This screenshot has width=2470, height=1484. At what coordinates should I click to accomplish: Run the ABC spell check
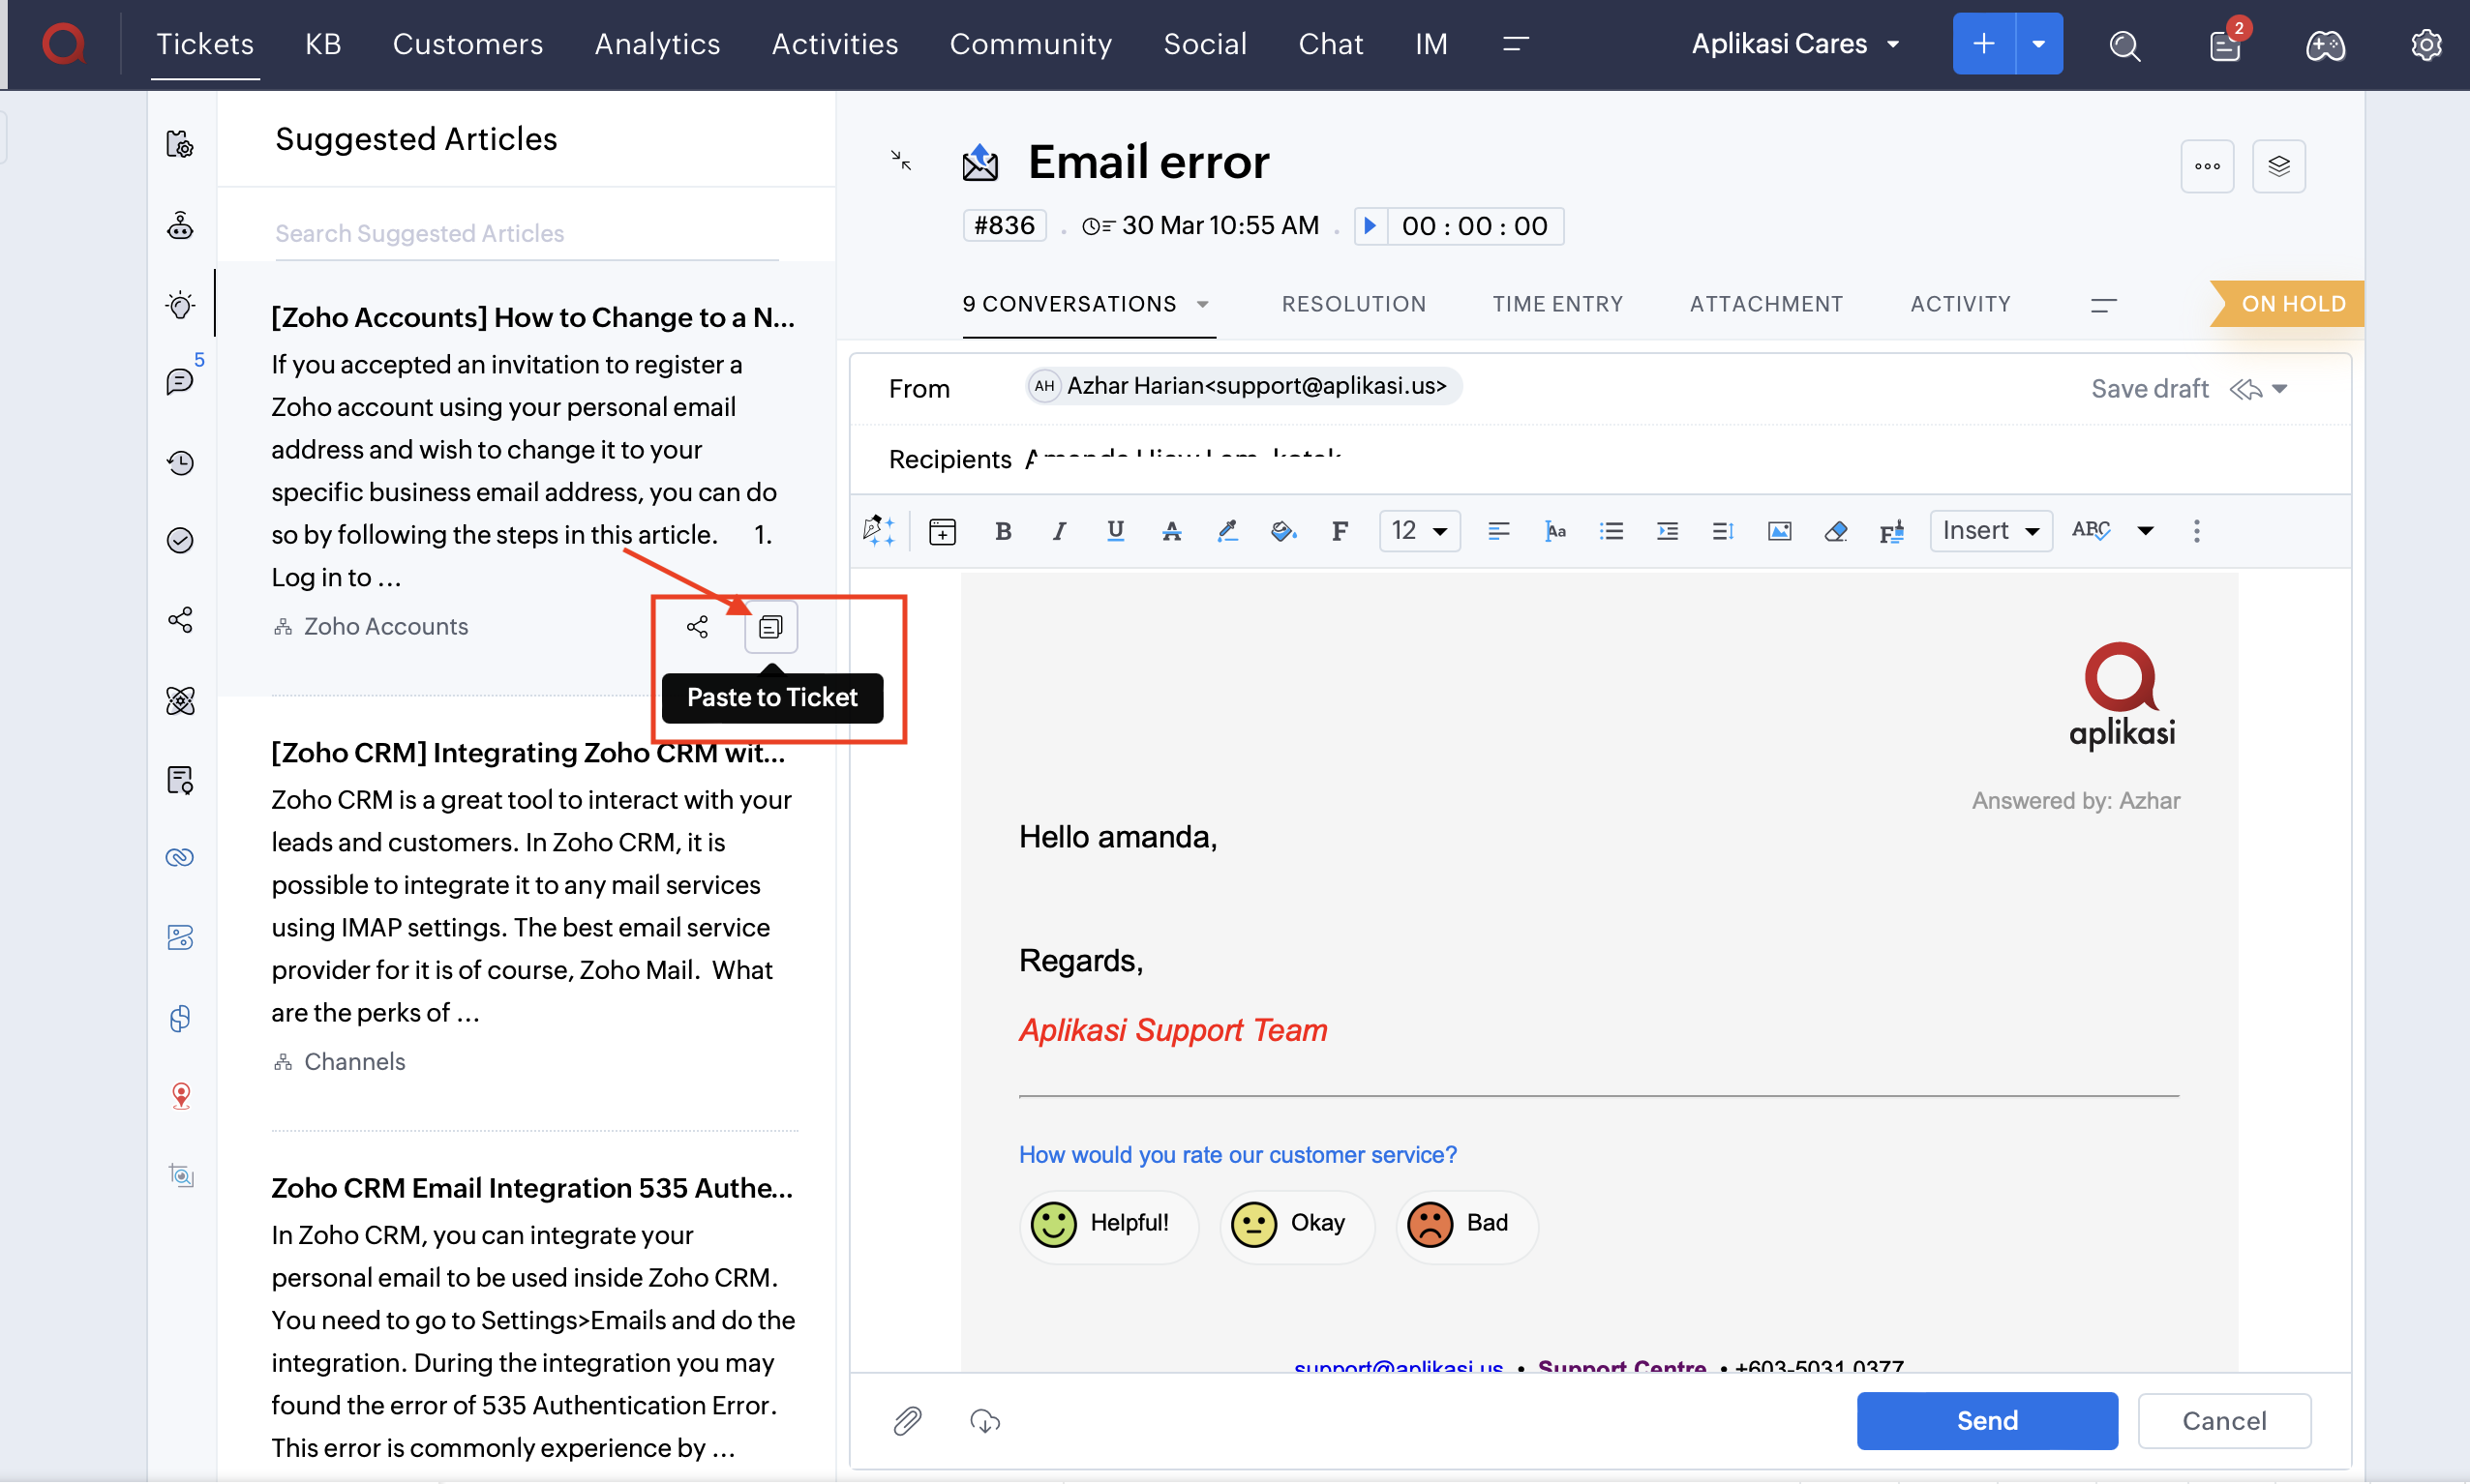(2091, 531)
